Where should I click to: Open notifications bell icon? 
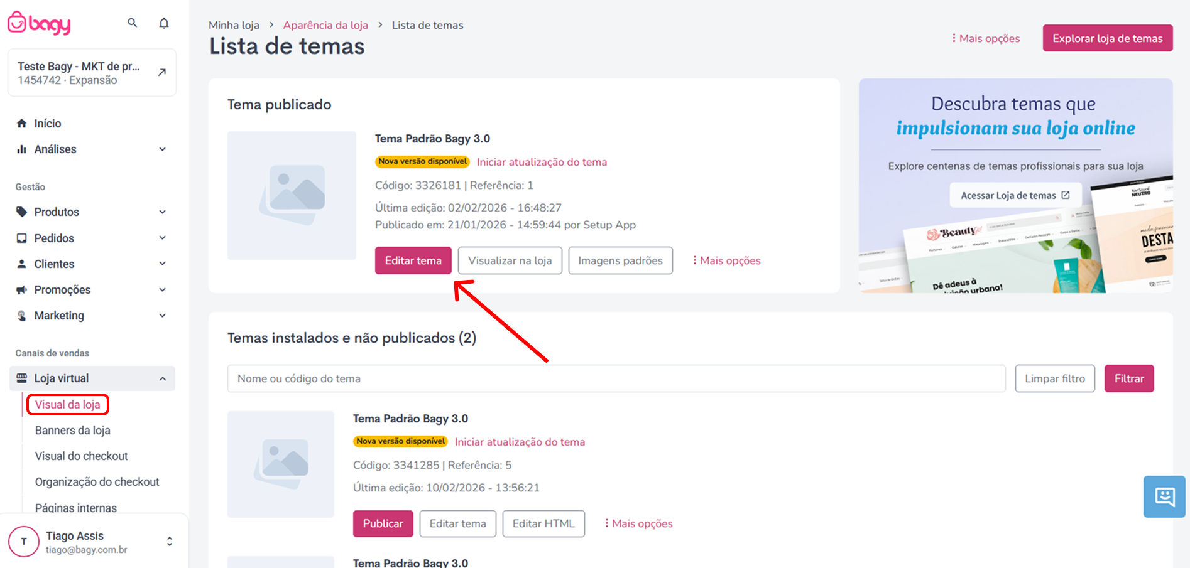[164, 23]
